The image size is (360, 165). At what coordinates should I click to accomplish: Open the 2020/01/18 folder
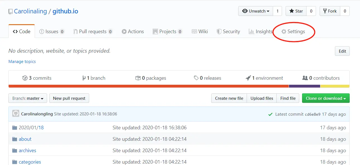pyautogui.click(x=31, y=128)
